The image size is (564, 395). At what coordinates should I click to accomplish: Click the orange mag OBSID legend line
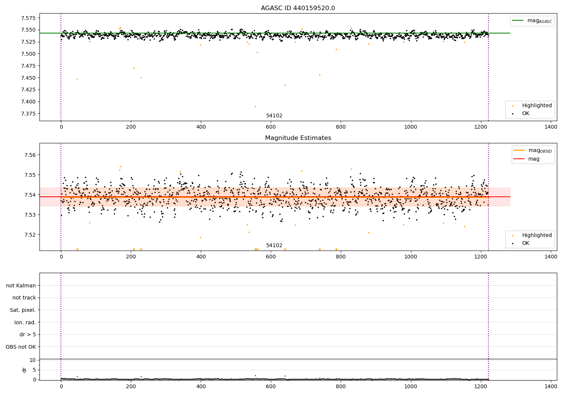click(x=519, y=150)
